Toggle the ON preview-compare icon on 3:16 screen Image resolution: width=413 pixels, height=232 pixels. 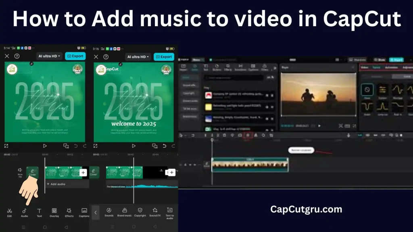click(154, 146)
